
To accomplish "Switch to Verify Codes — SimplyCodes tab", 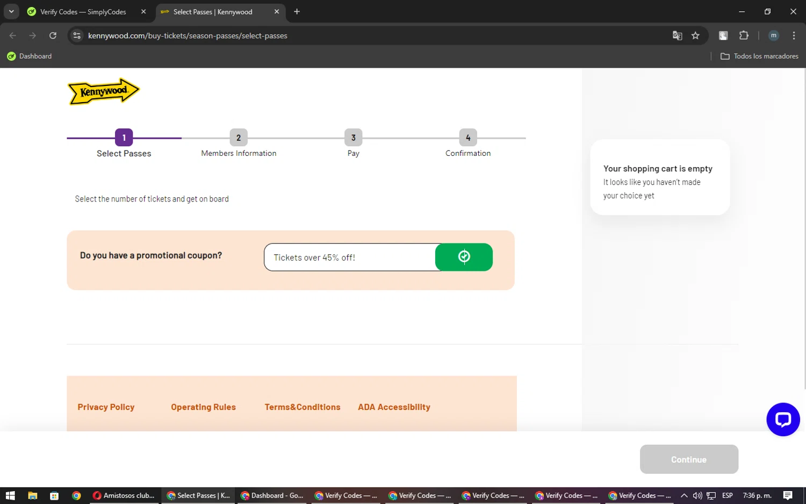I will coord(83,12).
